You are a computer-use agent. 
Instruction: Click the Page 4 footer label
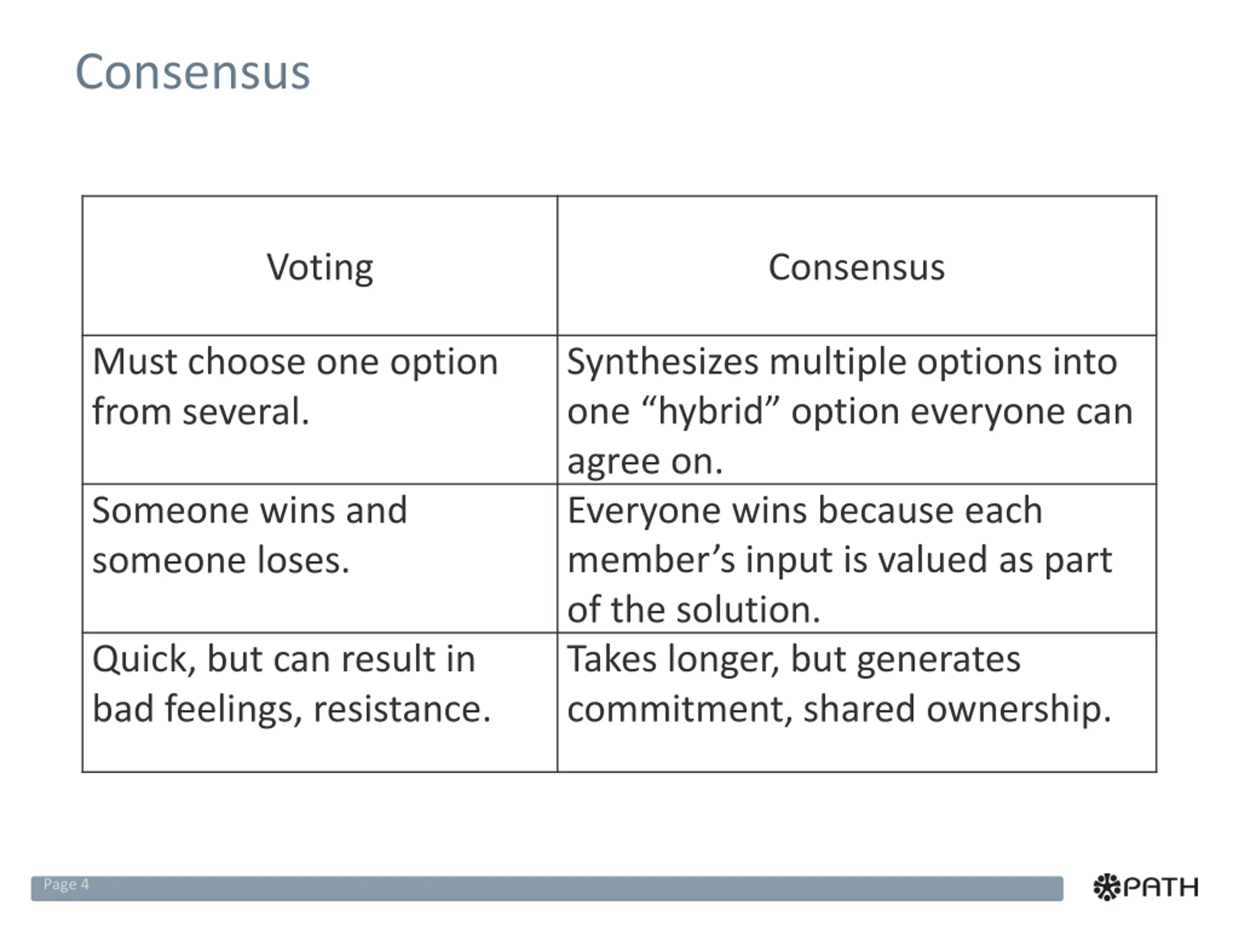(x=66, y=884)
